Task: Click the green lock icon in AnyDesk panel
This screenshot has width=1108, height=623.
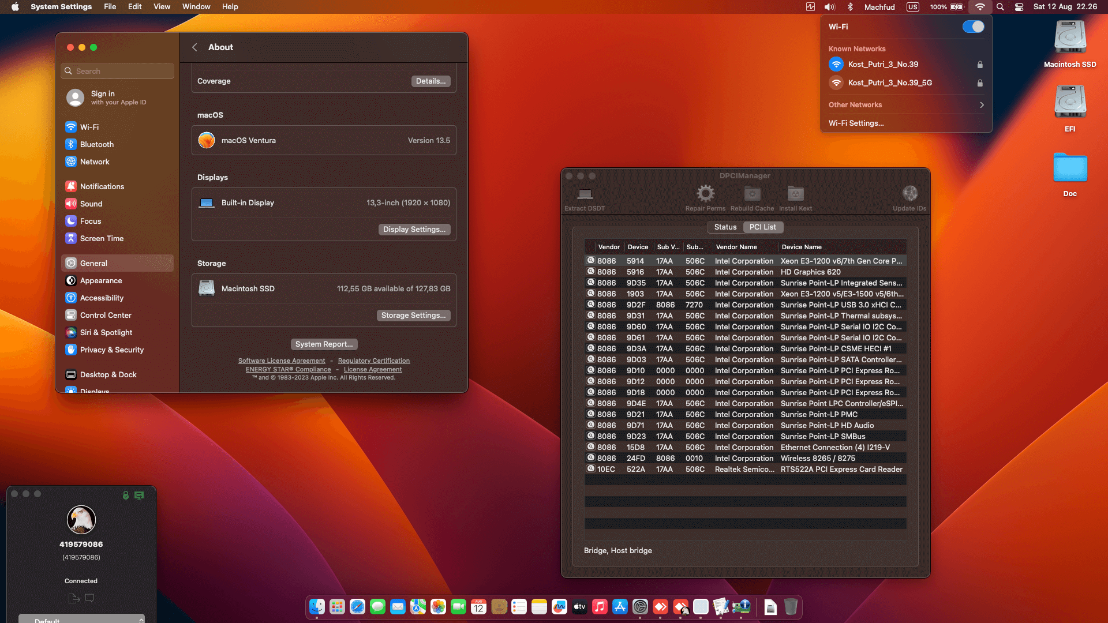Action: coord(126,495)
